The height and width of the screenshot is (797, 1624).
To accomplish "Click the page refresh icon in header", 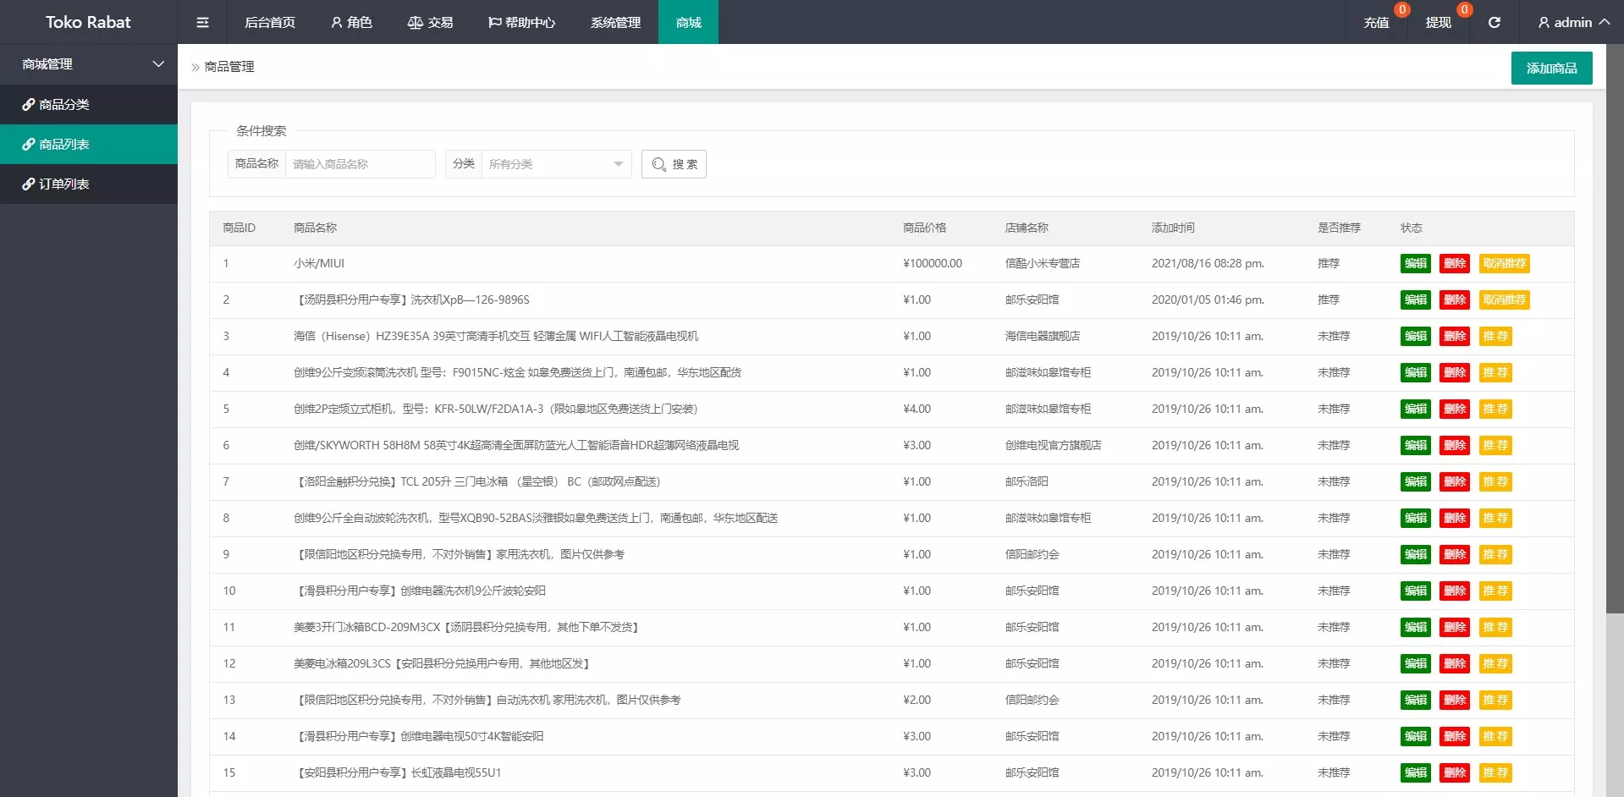I will 1495,22.
